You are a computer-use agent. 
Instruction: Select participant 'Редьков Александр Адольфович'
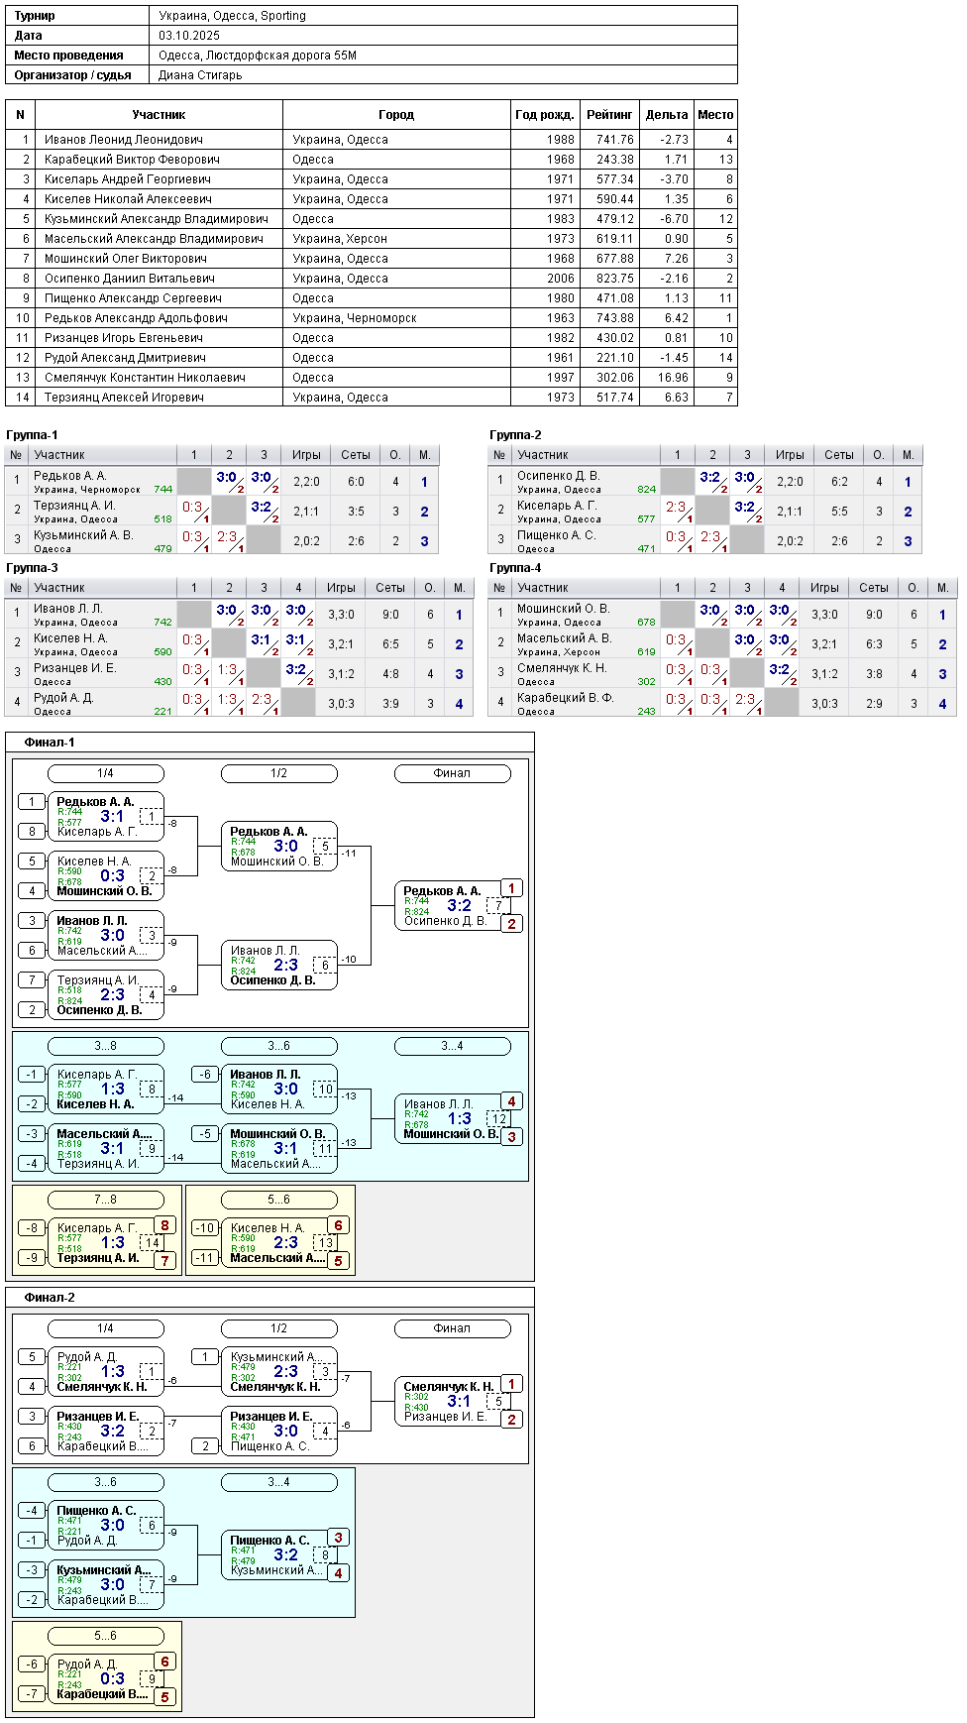click(x=136, y=318)
